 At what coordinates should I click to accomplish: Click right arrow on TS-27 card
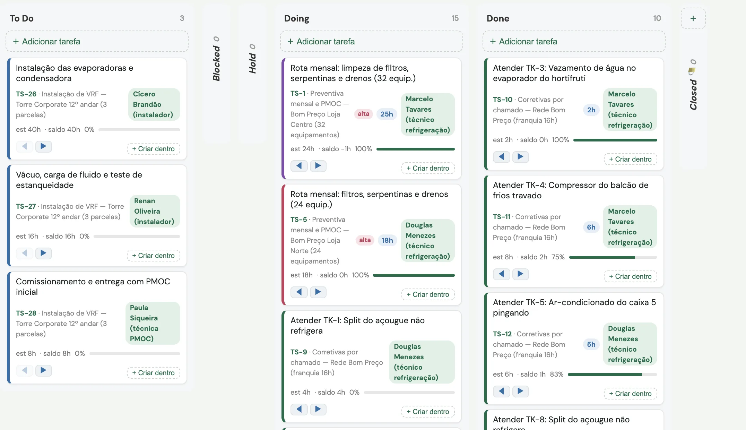point(43,253)
